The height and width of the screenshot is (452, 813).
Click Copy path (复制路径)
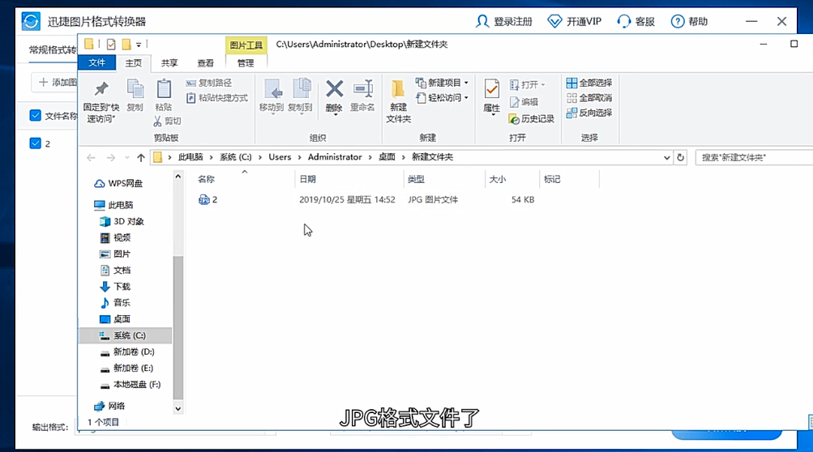click(209, 83)
